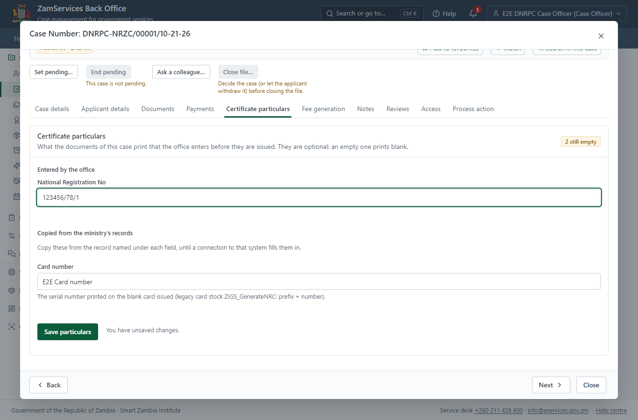Click the clipboard-check icon in the sidebar

[12, 217]
